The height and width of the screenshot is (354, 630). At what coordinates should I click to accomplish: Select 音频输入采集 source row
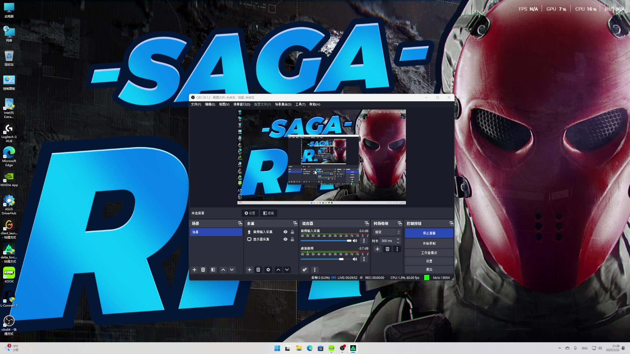(271, 232)
